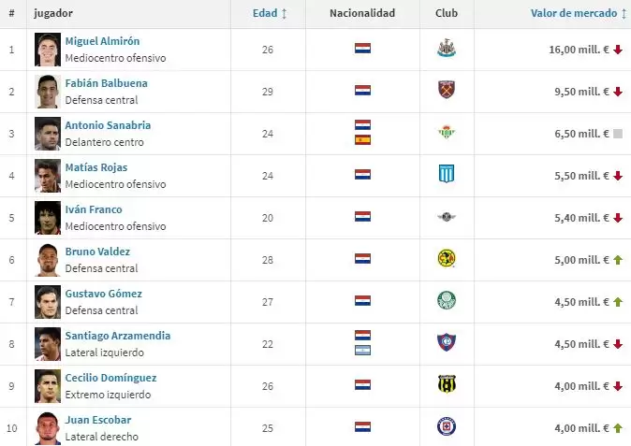Image resolution: width=631 pixels, height=446 pixels.
Task: Click West Ham club crest icon
Action: pyautogui.click(x=446, y=91)
